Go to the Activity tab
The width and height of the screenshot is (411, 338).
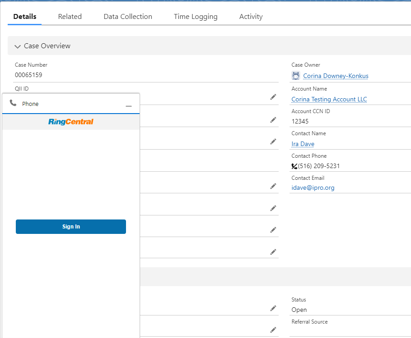251,17
